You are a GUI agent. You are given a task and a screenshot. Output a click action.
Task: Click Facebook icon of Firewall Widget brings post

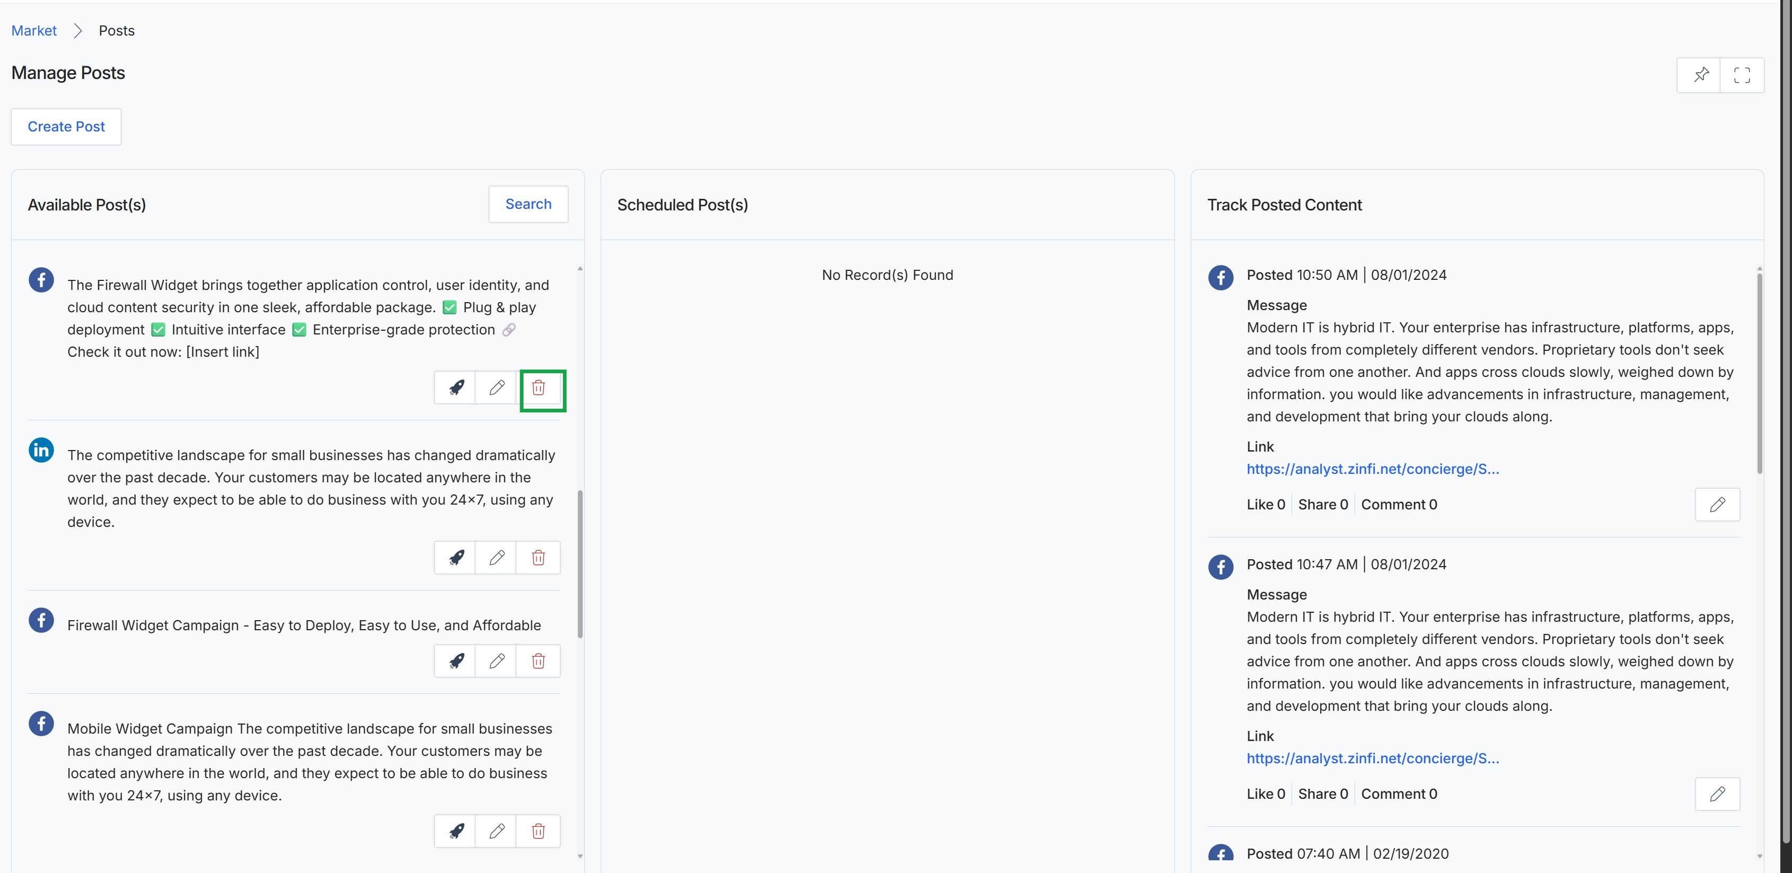click(41, 280)
